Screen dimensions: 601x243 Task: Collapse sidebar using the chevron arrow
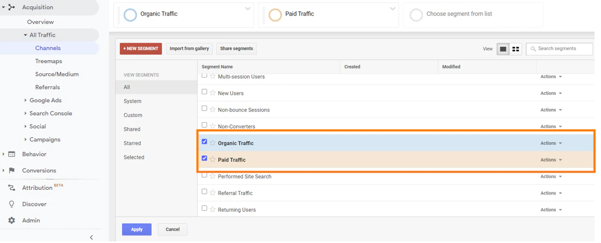click(91, 237)
